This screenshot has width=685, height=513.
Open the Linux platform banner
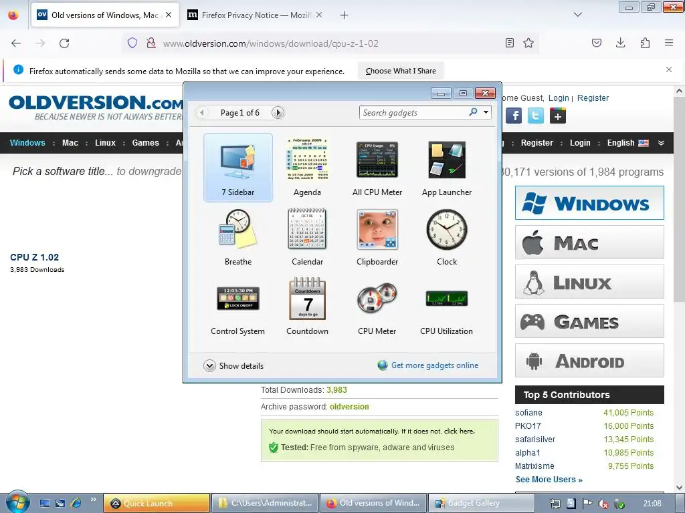coord(589,282)
